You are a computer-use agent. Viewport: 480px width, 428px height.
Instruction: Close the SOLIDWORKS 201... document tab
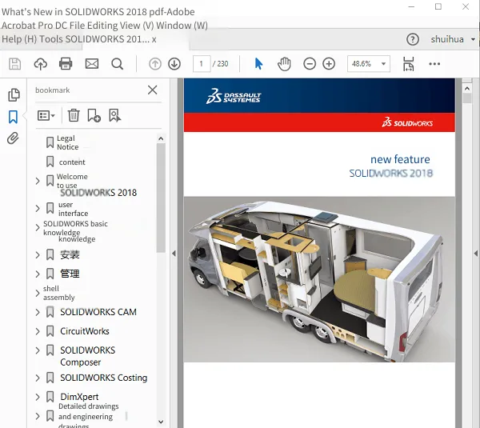(x=154, y=39)
